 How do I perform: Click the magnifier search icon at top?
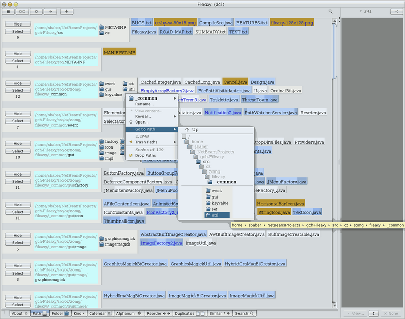coord(330,11)
